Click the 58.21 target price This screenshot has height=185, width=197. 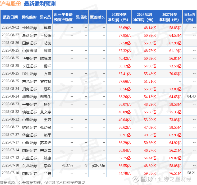pos(191,173)
